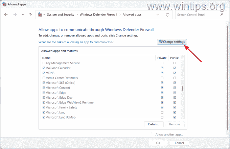The width and height of the screenshot is (230, 149).
Task: Go up one level with up arrow
Action: [x=30, y=15]
